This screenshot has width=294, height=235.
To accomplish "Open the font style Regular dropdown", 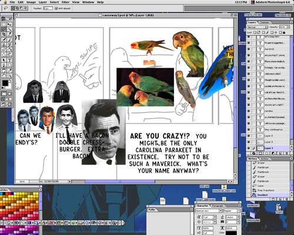I will pos(239,211).
